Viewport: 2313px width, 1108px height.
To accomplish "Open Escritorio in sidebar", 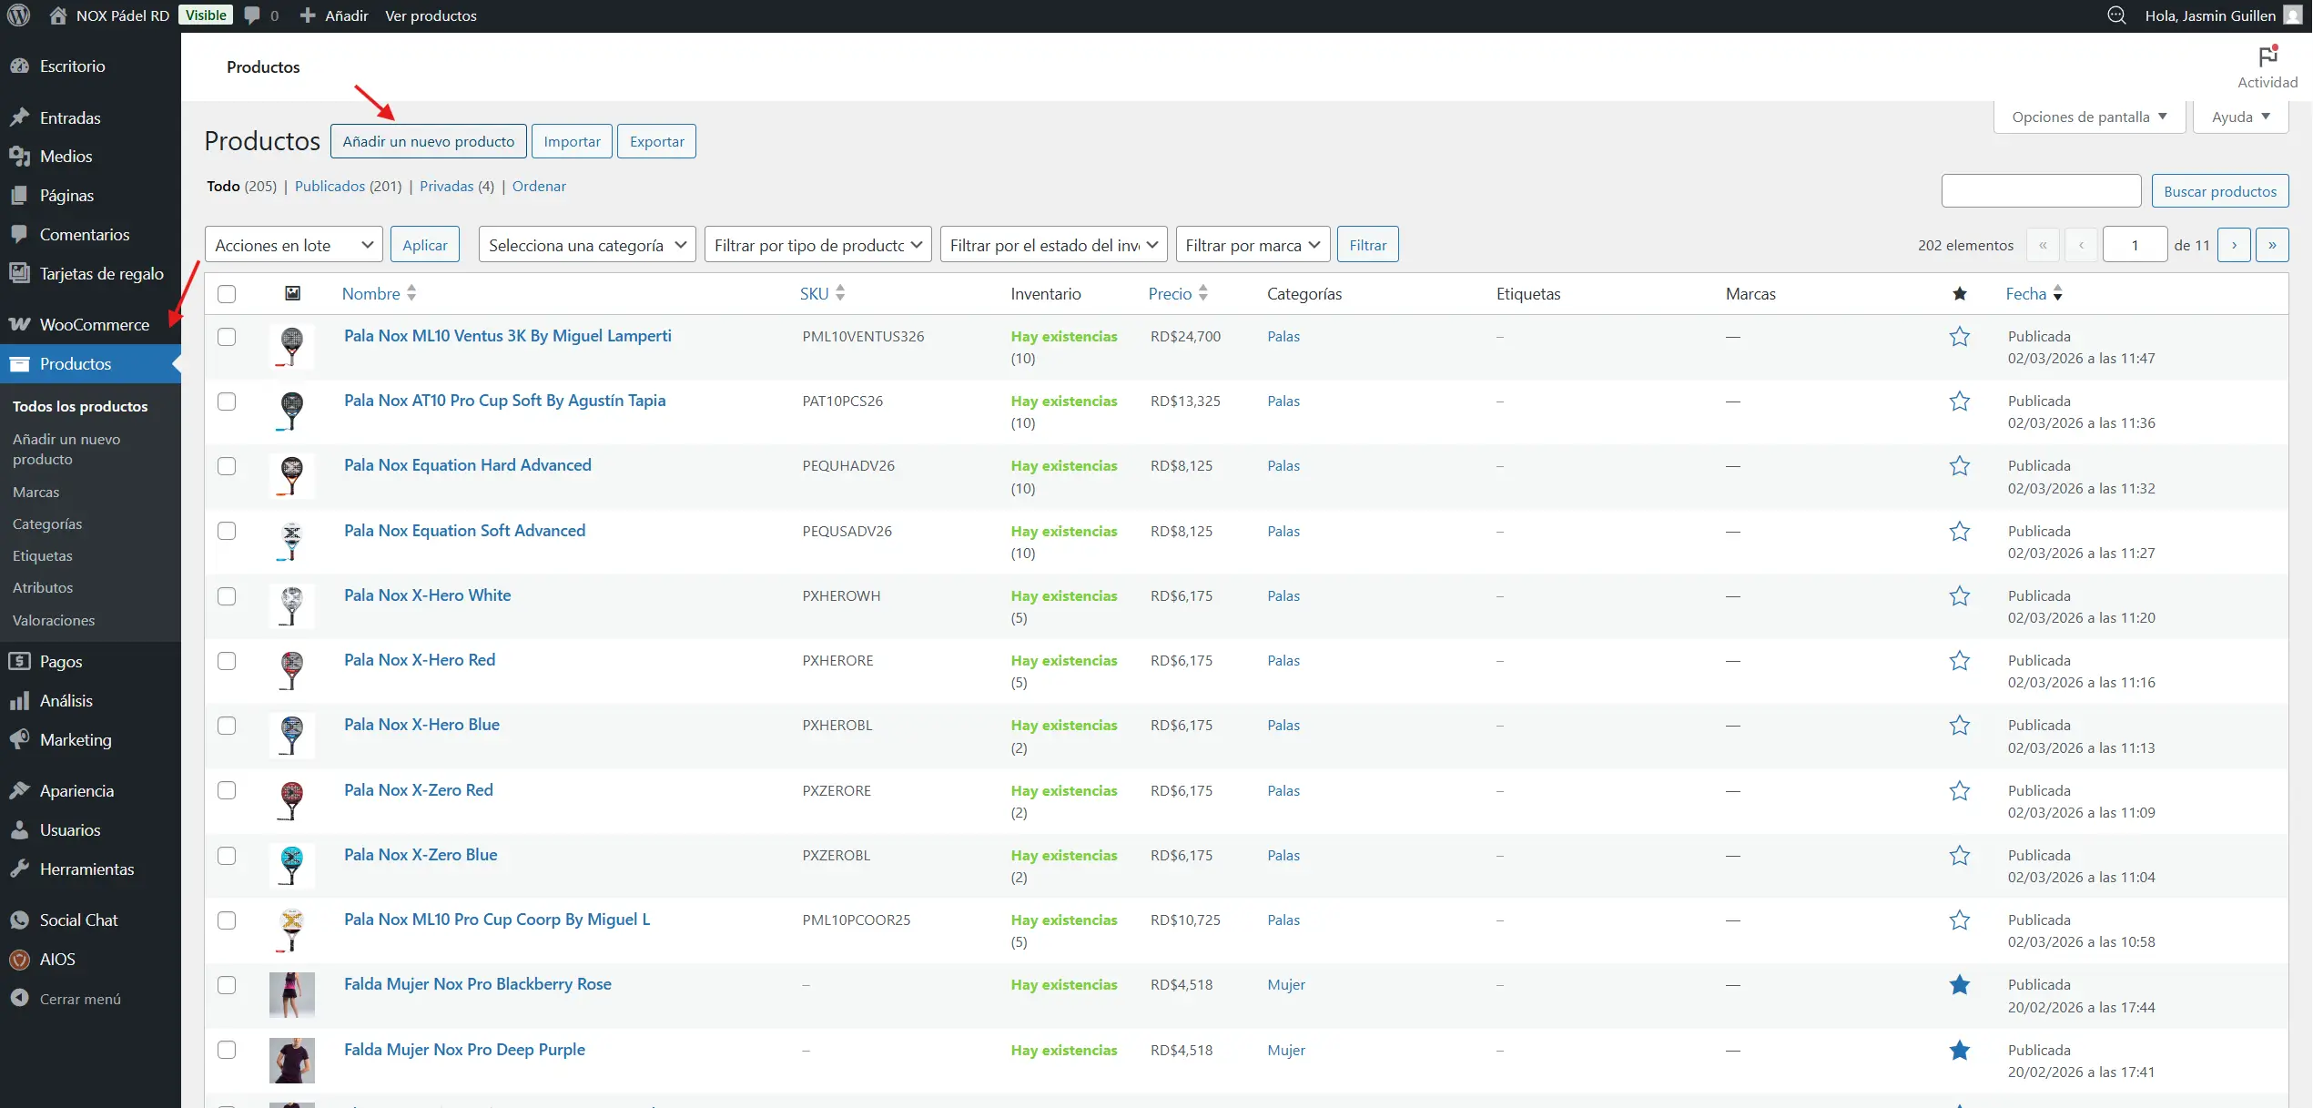I will click(x=91, y=66).
